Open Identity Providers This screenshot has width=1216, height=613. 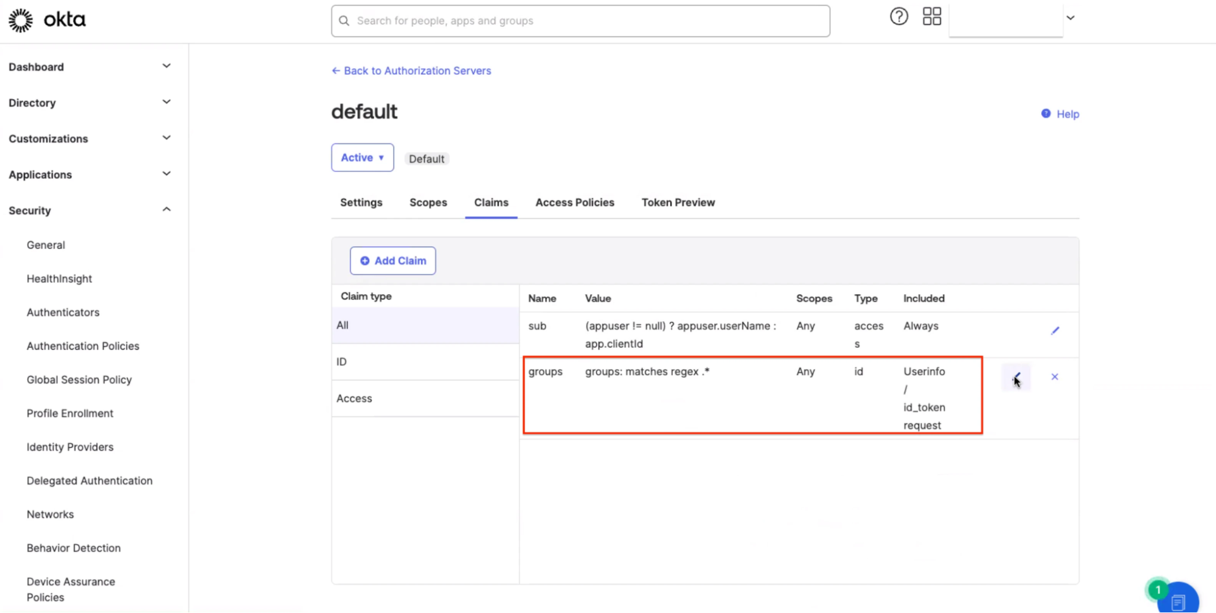70,446
